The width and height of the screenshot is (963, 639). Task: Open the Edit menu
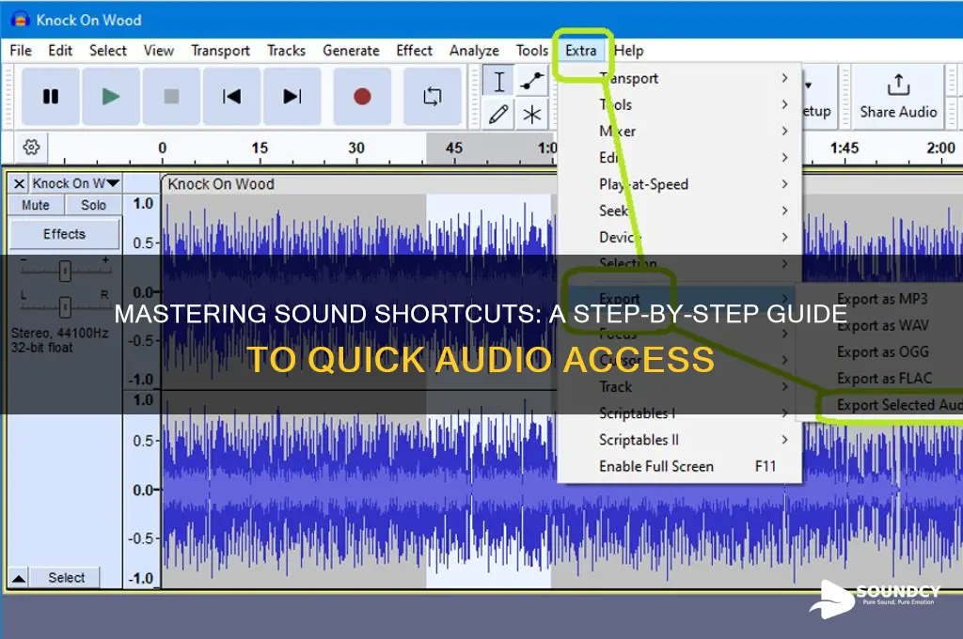[60, 51]
